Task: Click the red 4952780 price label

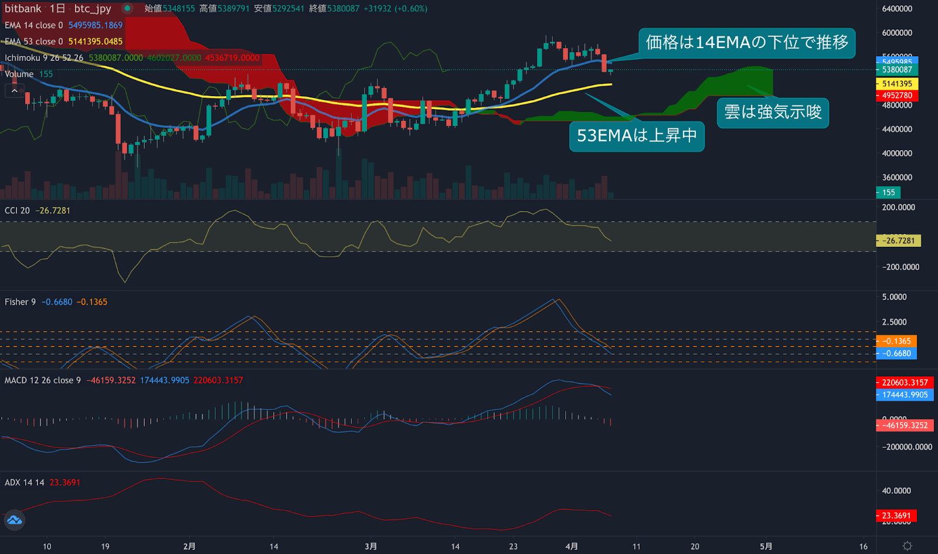Action: (897, 96)
